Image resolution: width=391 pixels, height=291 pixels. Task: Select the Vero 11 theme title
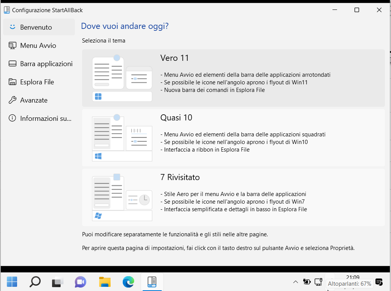point(174,58)
